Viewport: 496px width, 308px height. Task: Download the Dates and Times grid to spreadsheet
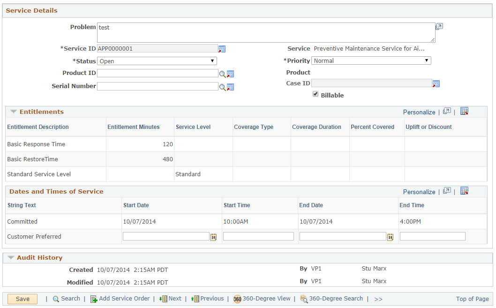pyautogui.click(x=465, y=190)
